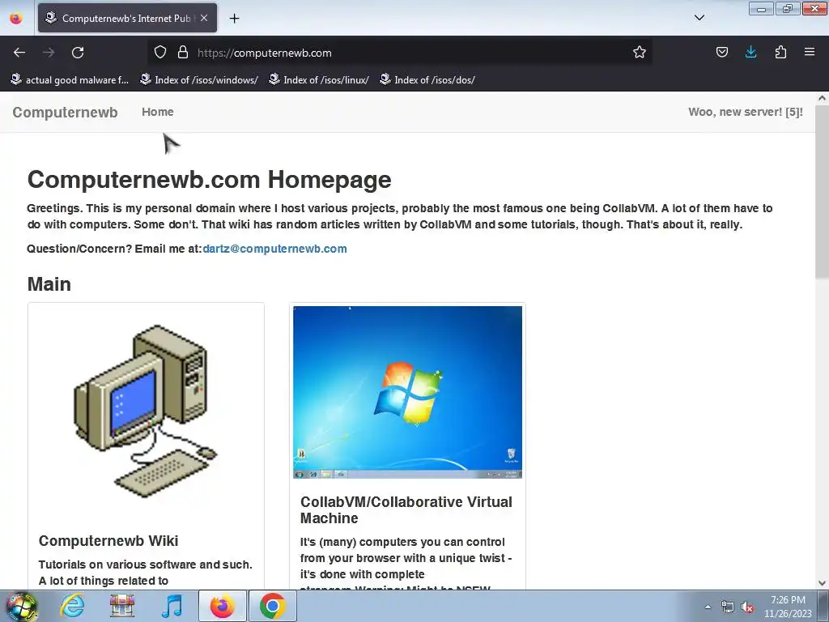Open the tracking protection shield icon
This screenshot has height=622, width=829.
[160, 53]
